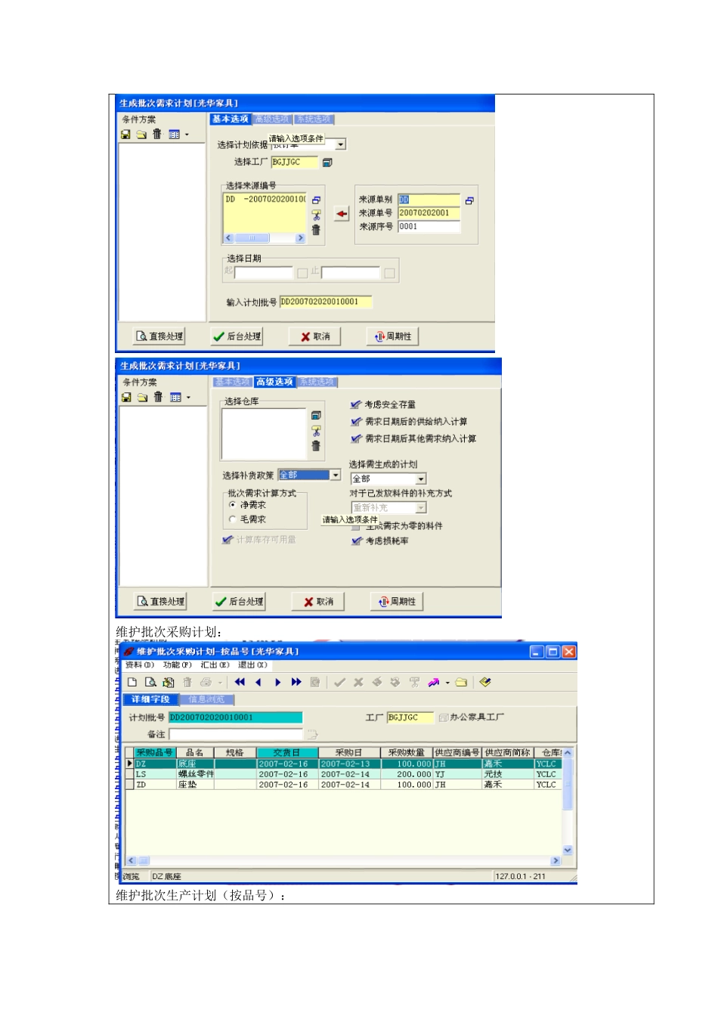Click the factory lookup icon next to BGJJGC

tap(327, 163)
